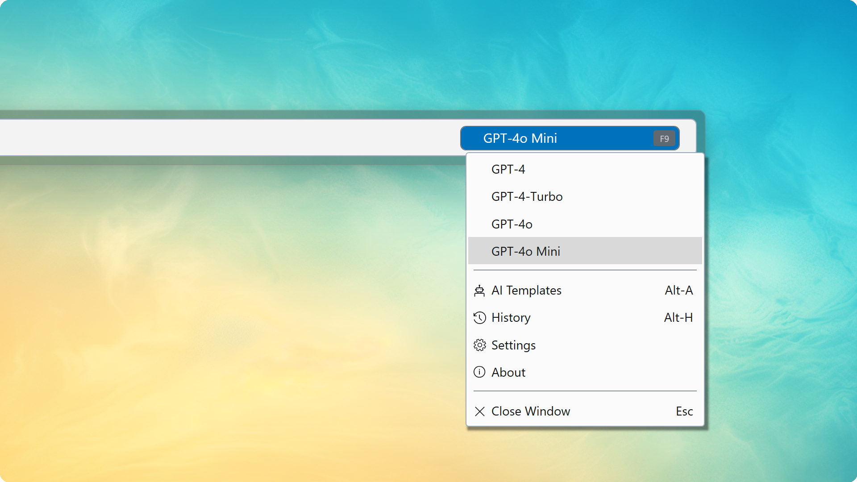Select the highlighted GPT-4o Mini entry
857x482 pixels.
(585, 251)
